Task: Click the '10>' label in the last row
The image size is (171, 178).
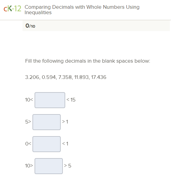Action: pyautogui.click(x=29, y=166)
